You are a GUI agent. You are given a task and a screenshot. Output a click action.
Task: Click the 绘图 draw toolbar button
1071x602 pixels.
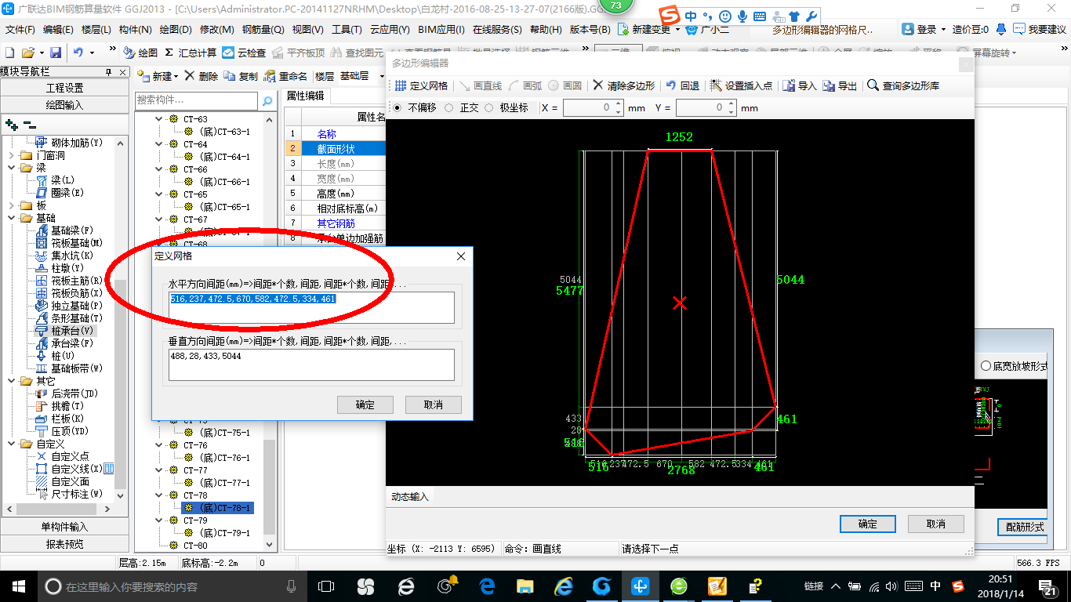click(140, 53)
